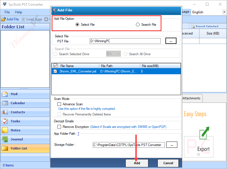Click the Folder List panel header

(25, 27)
